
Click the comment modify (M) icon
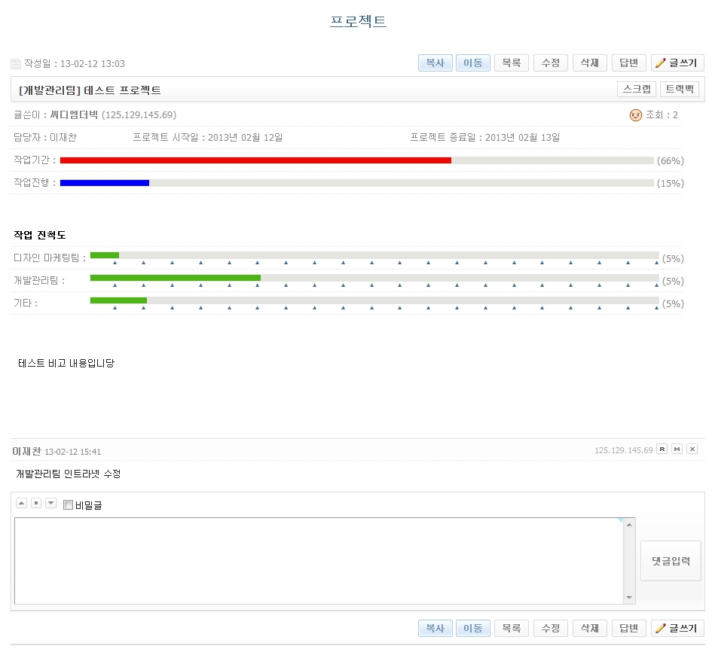pos(677,449)
